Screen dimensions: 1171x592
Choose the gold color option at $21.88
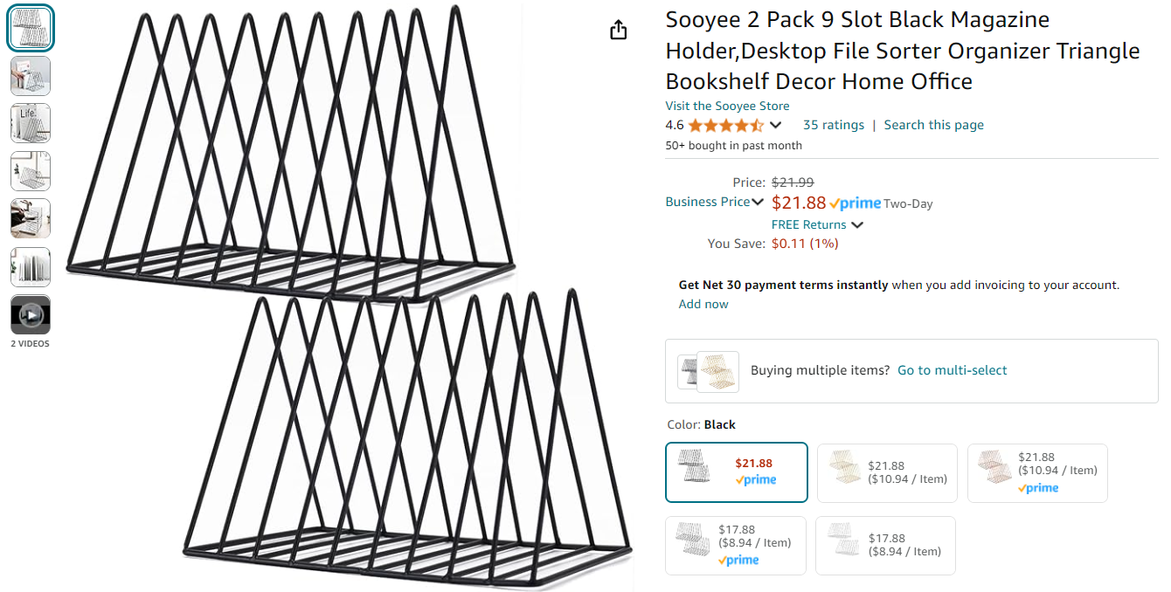[886, 472]
